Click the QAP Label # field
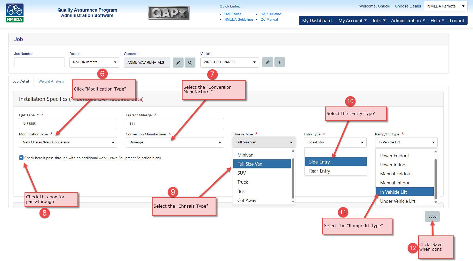 coord(68,124)
